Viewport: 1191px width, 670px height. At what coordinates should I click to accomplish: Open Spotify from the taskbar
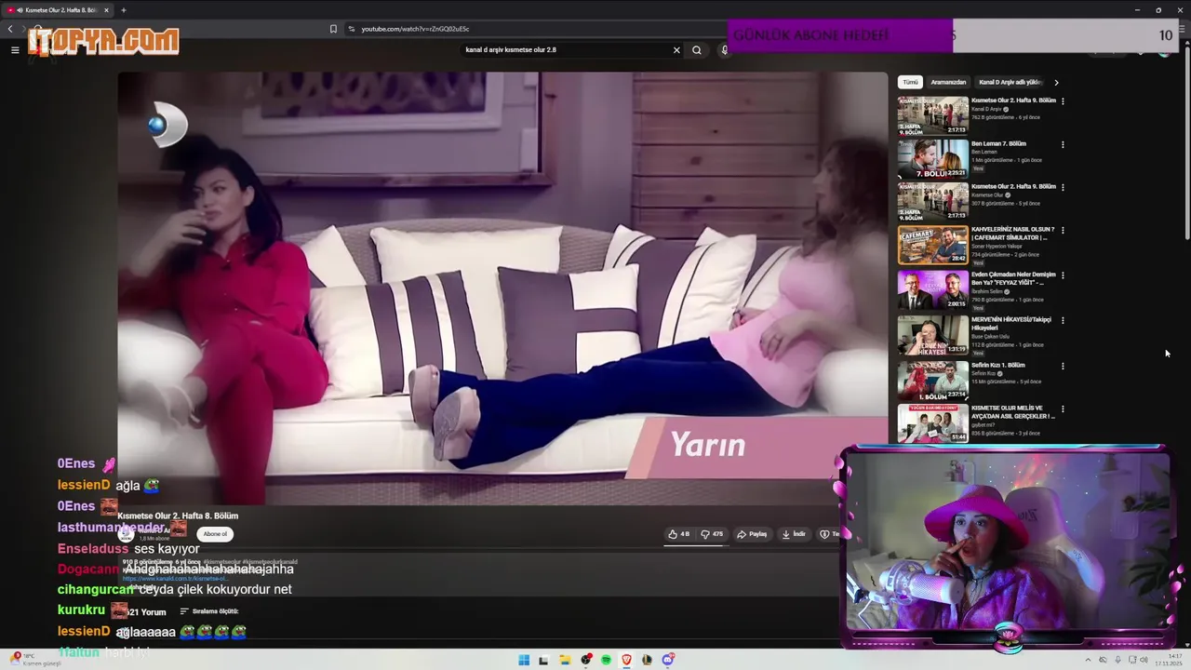(x=606, y=660)
